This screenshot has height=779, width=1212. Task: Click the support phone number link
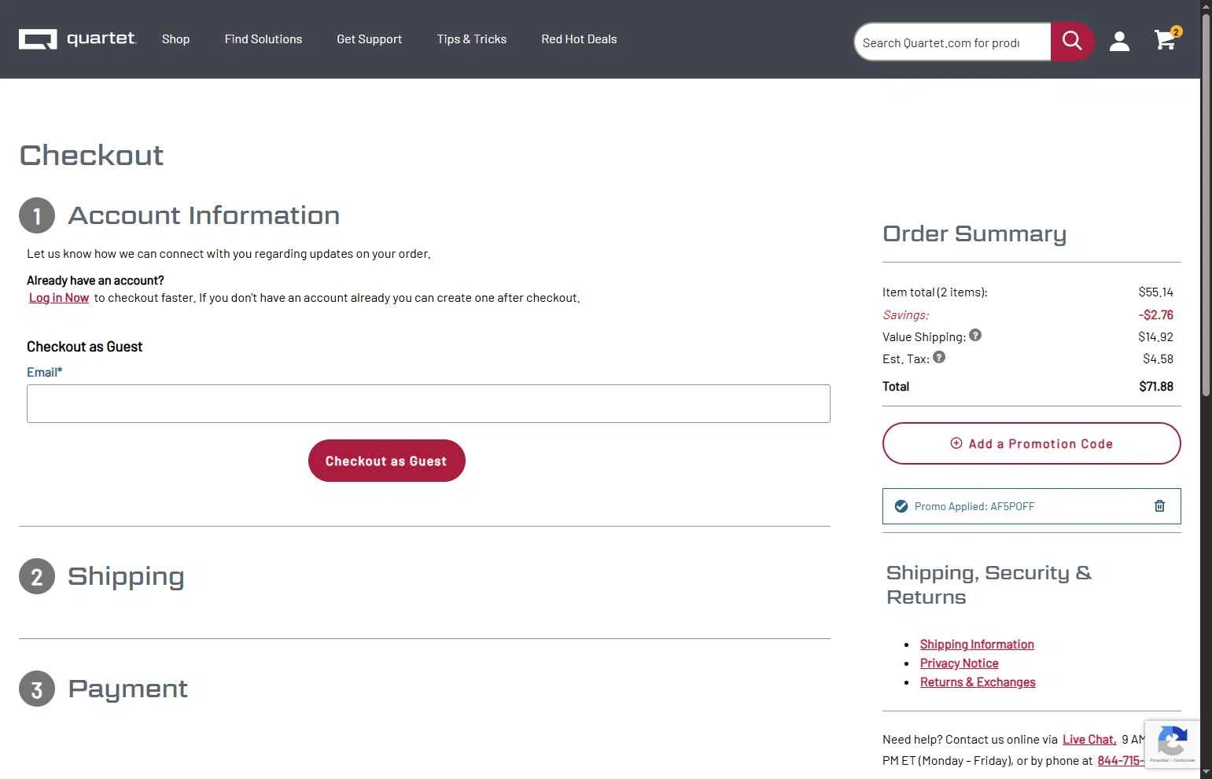(1121, 761)
